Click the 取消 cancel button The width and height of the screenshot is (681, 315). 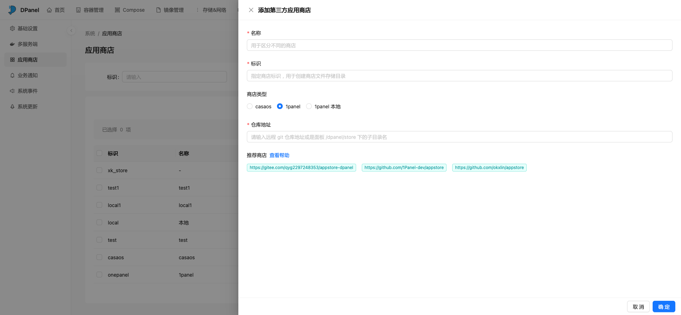tap(638, 307)
